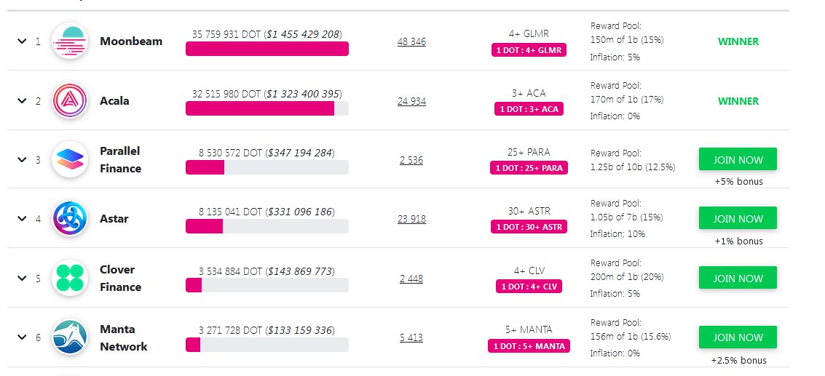Click the Clover Finance logo icon
Screen dimensions: 825x376
click(x=70, y=279)
